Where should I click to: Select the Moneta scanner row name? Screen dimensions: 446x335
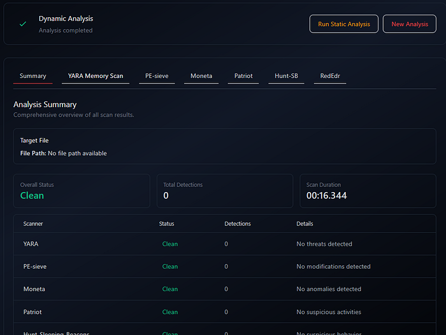[34, 289]
